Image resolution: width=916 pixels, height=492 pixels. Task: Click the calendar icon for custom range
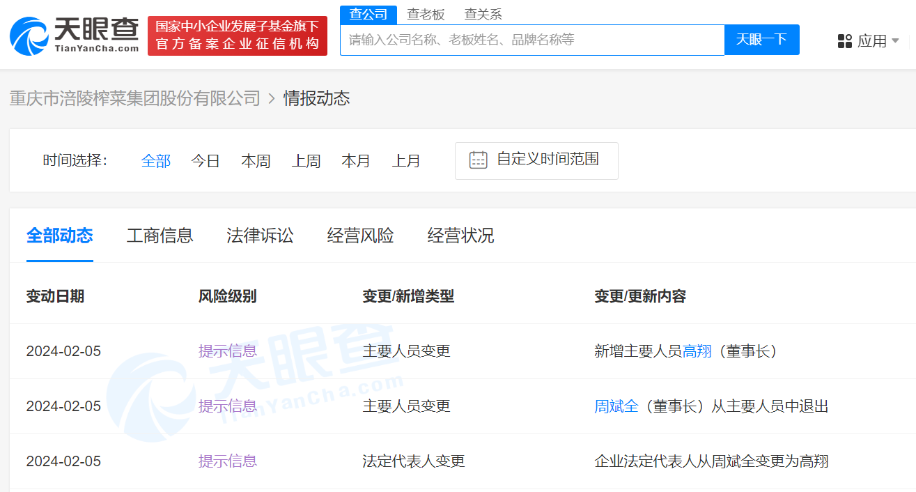[478, 160]
